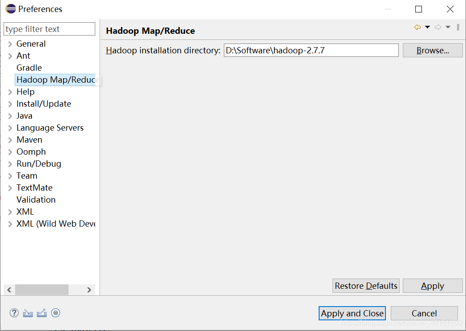Expand the Maven preferences tree
The width and height of the screenshot is (466, 331).
tap(10, 140)
